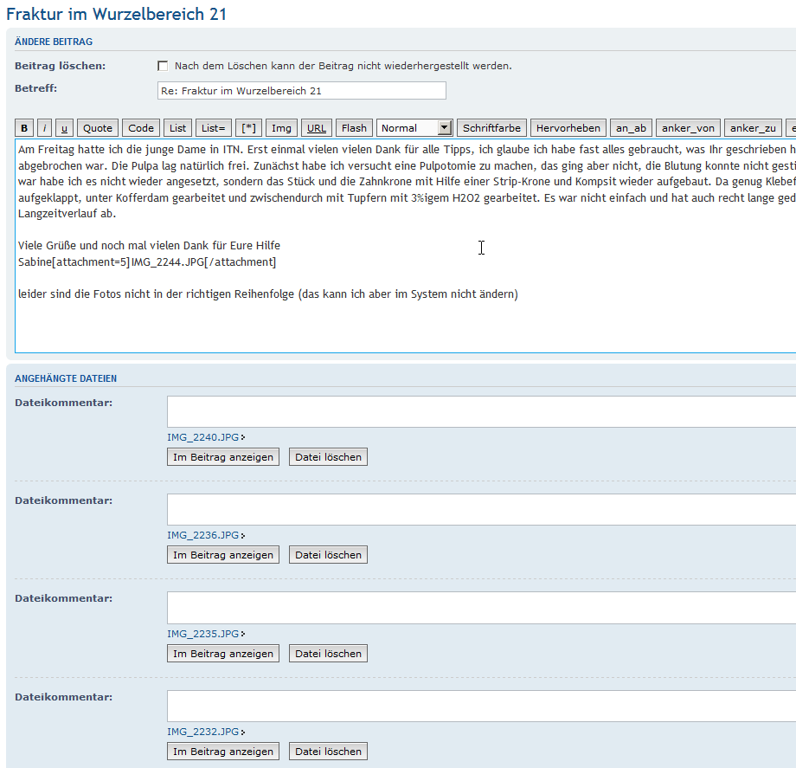Screen dimensions: 796x768
Task: Delete file IMG_2236.JPG with Datei löschen
Action: pos(328,555)
